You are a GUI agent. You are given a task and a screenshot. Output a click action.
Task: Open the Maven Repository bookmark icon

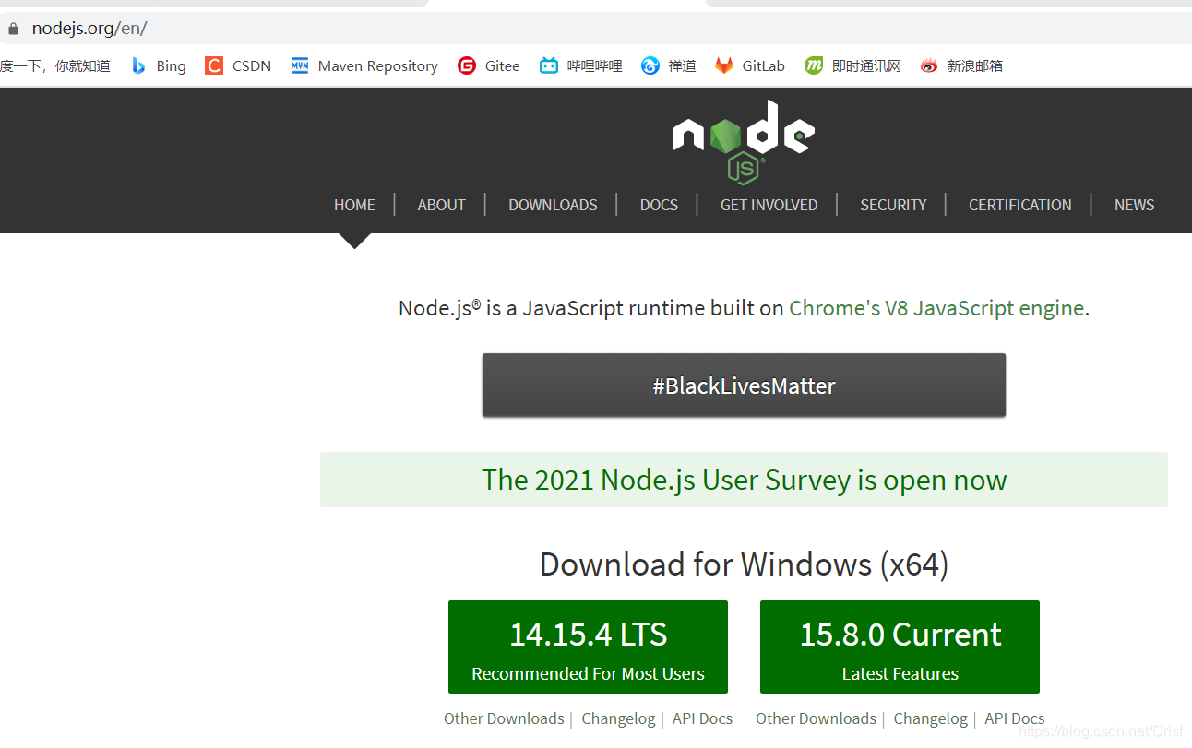coord(300,65)
